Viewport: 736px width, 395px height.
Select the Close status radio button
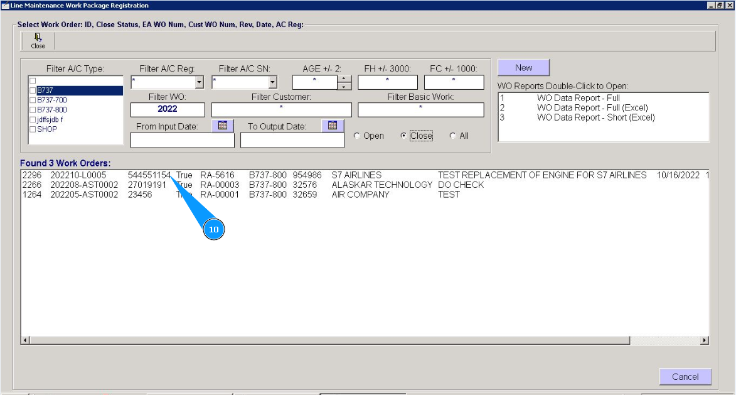(x=403, y=136)
